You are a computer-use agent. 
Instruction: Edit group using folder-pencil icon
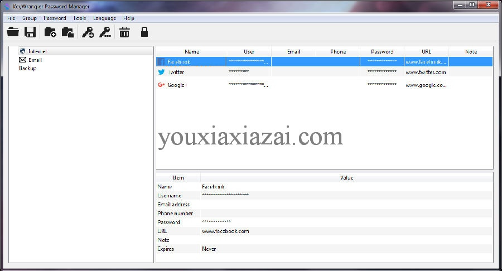click(68, 32)
